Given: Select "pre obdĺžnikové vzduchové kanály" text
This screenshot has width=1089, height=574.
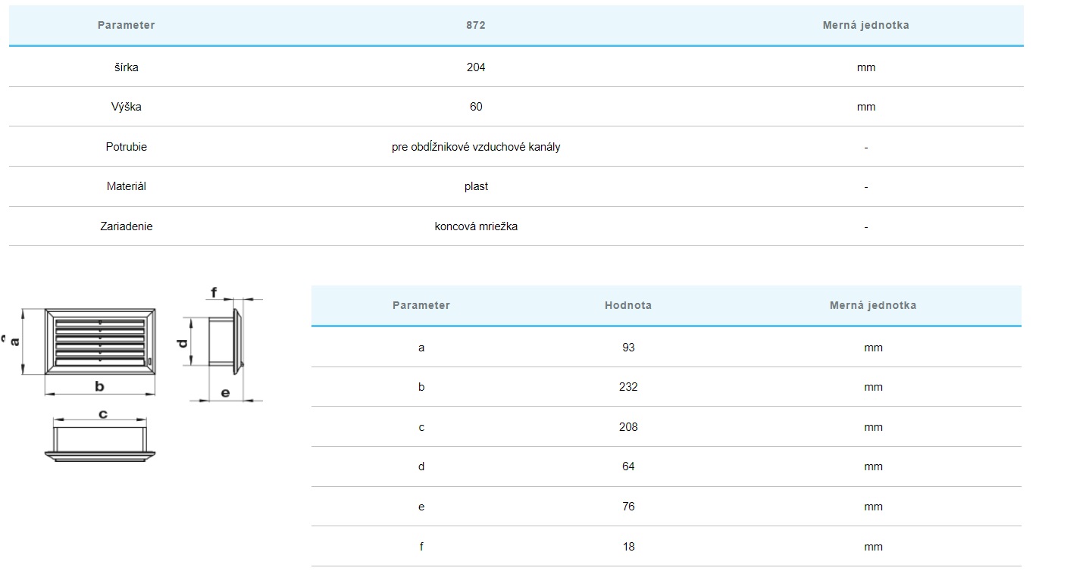Looking at the screenshot, I should 476,147.
